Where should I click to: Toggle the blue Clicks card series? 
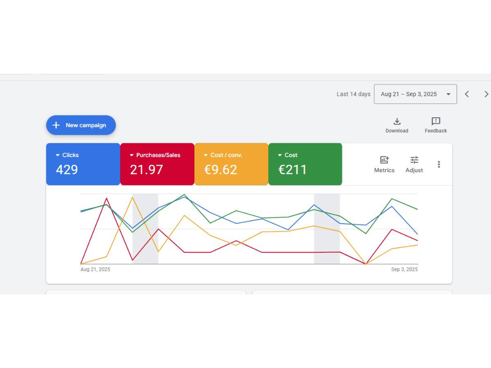click(82, 164)
